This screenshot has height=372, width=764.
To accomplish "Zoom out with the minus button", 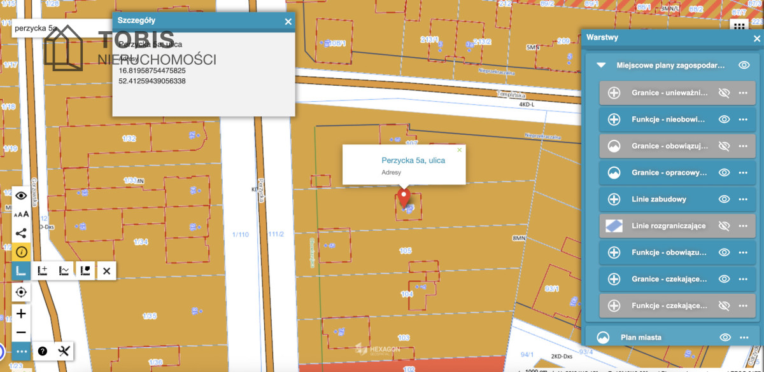I will (21, 333).
